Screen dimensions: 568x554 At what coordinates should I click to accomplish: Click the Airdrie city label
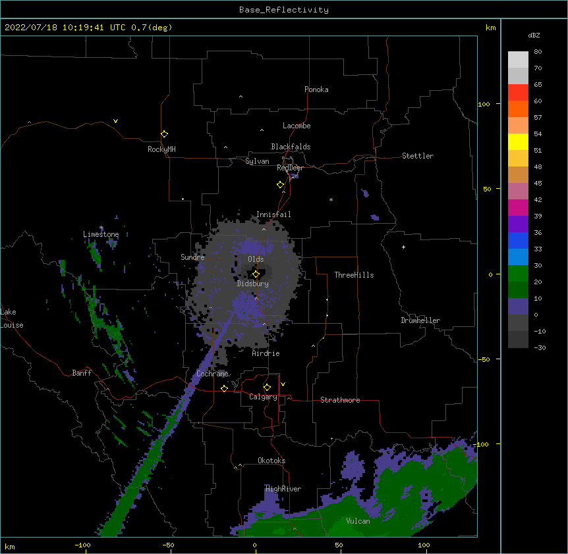click(x=266, y=353)
